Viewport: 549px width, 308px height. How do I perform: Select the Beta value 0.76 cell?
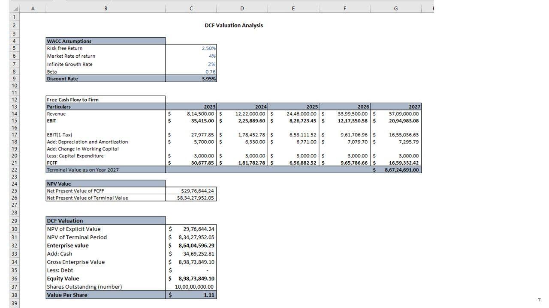[x=191, y=72]
